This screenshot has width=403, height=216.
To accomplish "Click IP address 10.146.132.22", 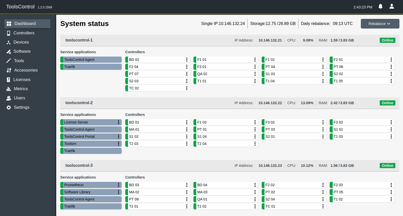I will pyautogui.click(x=270, y=103).
